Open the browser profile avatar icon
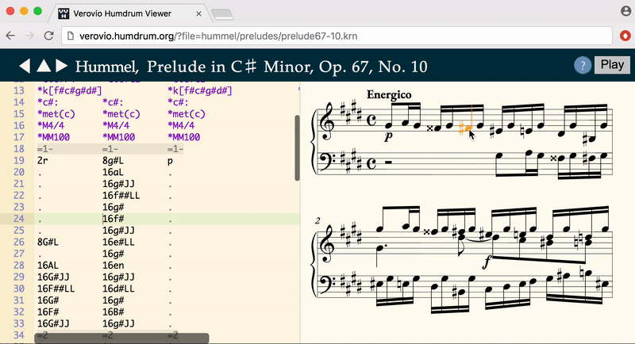The image size is (635, 344). click(x=625, y=11)
